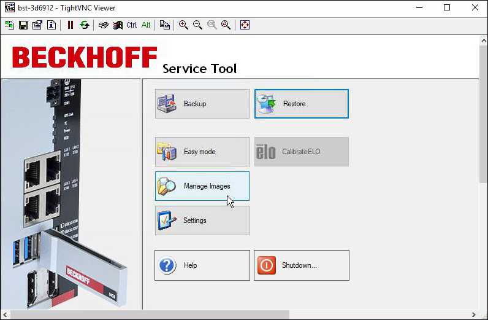The image size is (488, 320).
Task: Click the Zoom 100% magnifier icon
Action: (x=212, y=25)
